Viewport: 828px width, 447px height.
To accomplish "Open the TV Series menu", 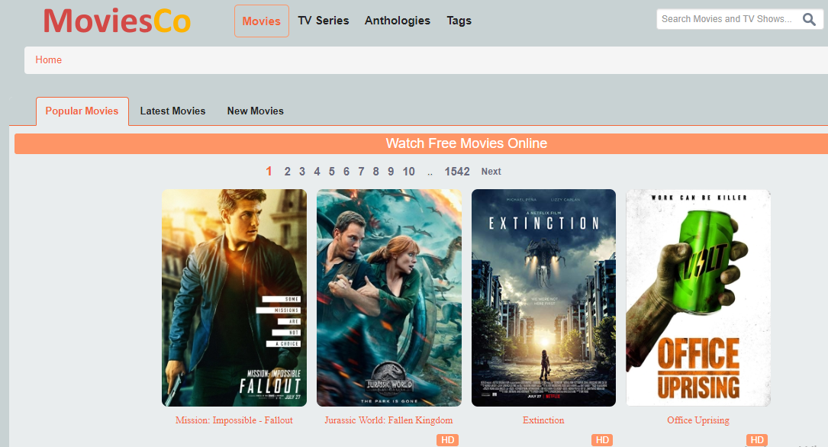I will 323,21.
